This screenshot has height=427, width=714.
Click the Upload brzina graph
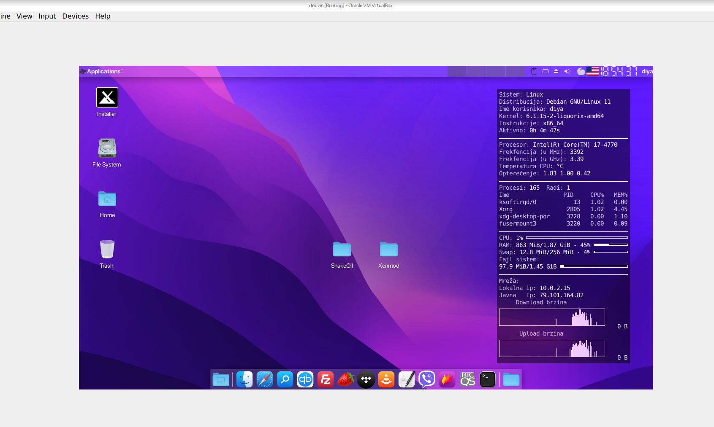click(x=552, y=349)
